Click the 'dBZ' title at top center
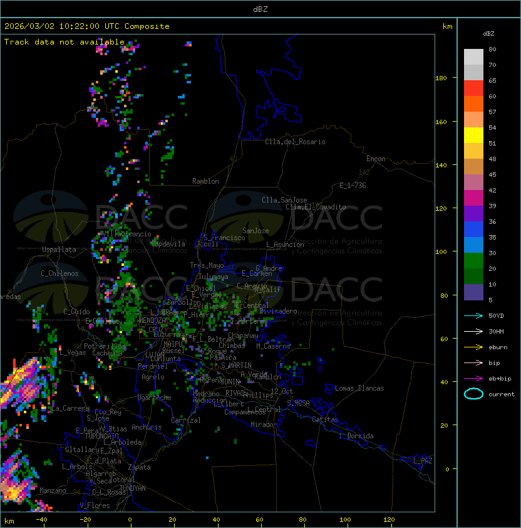 tap(260, 9)
